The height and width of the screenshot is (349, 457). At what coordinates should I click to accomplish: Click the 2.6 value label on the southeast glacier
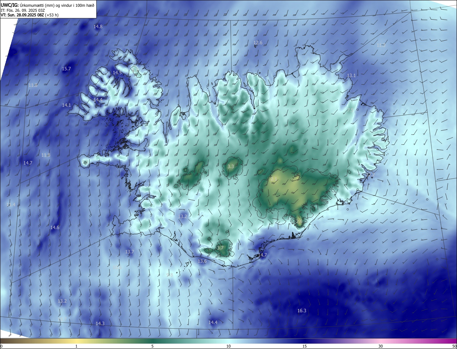click(x=299, y=222)
